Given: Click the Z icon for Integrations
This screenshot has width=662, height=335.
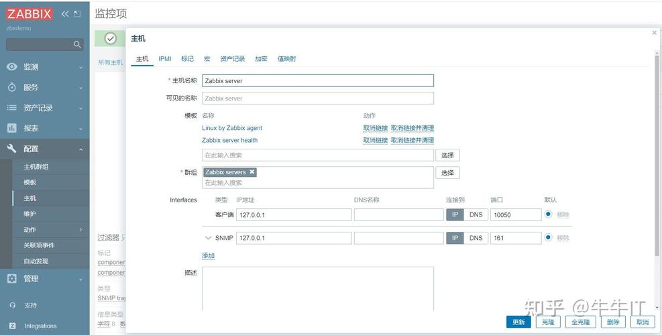Looking at the screenshot, I should pyautogui.click(x=12, y=326).
